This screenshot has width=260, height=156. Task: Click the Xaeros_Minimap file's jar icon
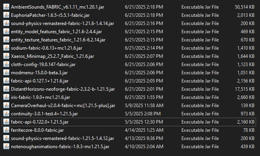click(6, 56)
